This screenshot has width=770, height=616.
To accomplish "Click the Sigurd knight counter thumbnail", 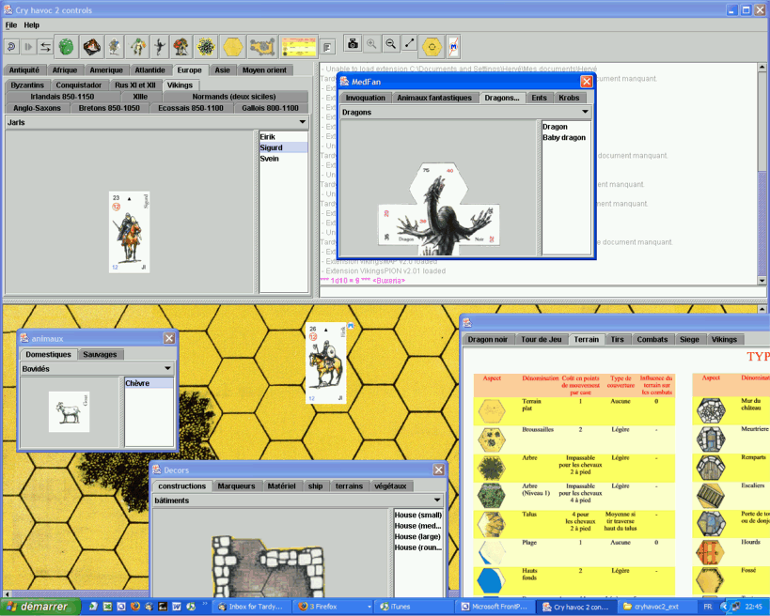I will coord(129,232).
